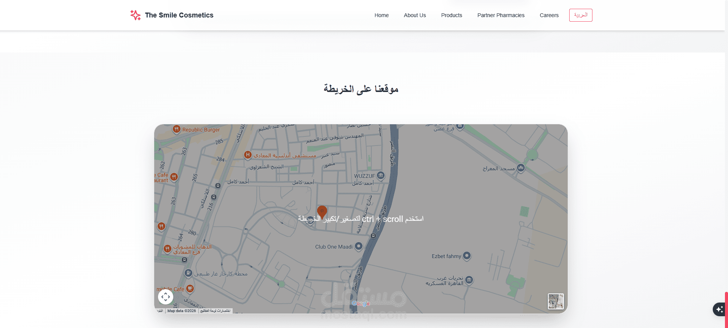Select the Club One Maadi marker
The width and height of the screenshot is (728, 328).
coord(359,246)
